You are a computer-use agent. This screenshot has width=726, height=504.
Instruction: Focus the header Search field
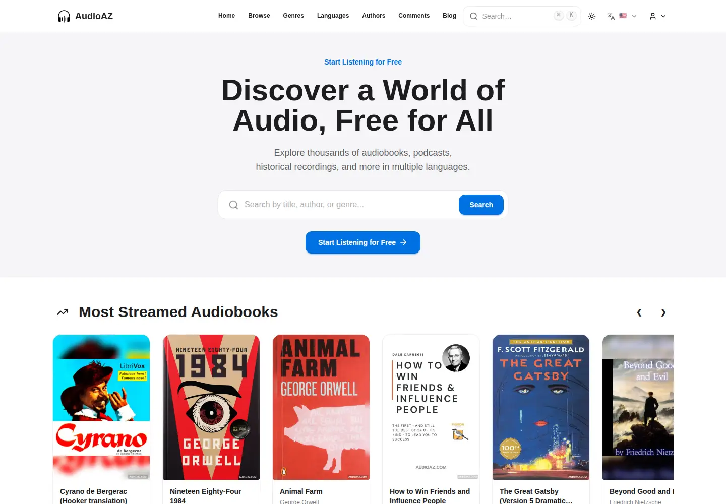point(522,16)
